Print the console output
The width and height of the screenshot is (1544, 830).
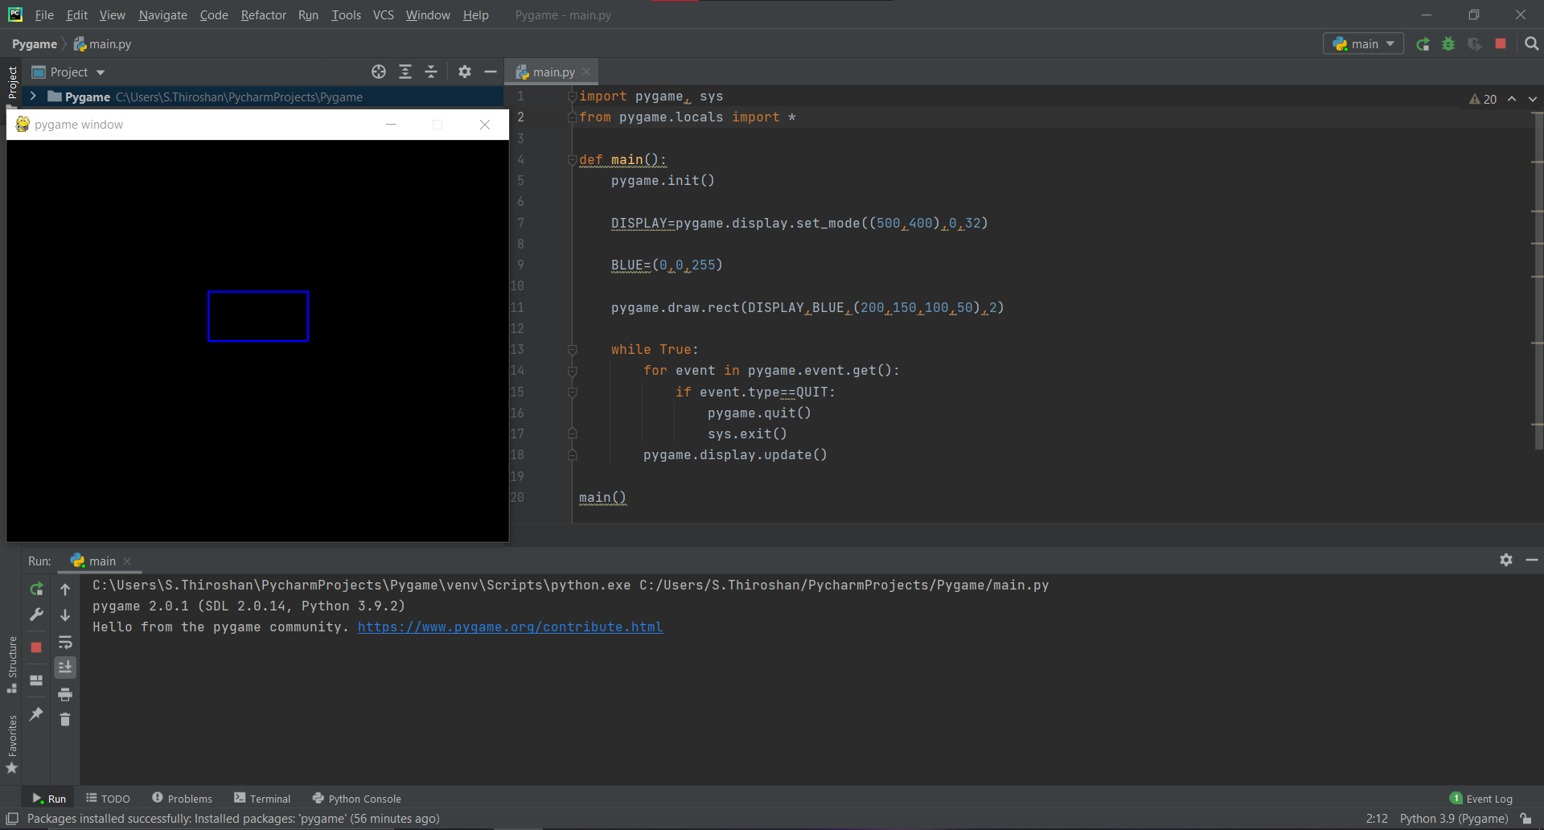point(65,693)
